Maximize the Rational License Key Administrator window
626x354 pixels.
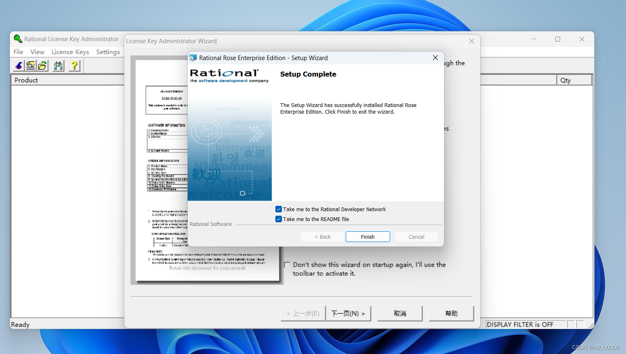coord(558,39)
